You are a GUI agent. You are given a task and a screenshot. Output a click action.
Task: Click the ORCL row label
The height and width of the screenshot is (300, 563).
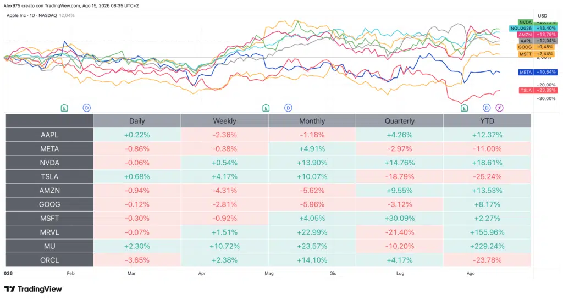click(49, 260)
